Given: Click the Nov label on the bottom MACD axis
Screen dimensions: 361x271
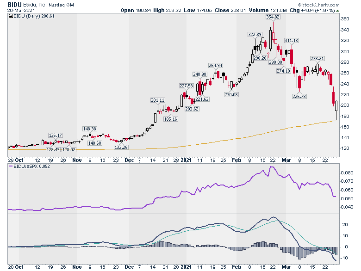Looking at the screenshot, I should [77, 267].
